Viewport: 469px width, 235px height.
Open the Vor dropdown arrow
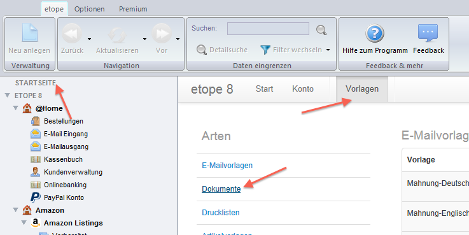pyautogui.click(x=178, y=39)
